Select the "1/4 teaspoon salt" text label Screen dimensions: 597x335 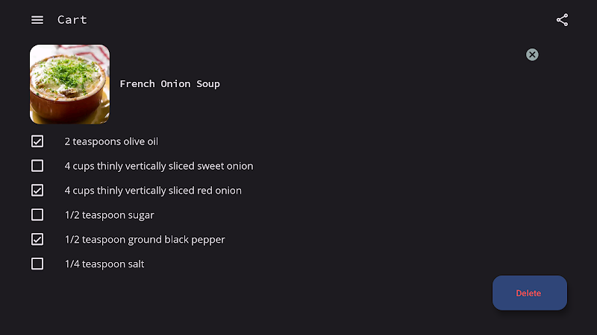tap(104, 264)
